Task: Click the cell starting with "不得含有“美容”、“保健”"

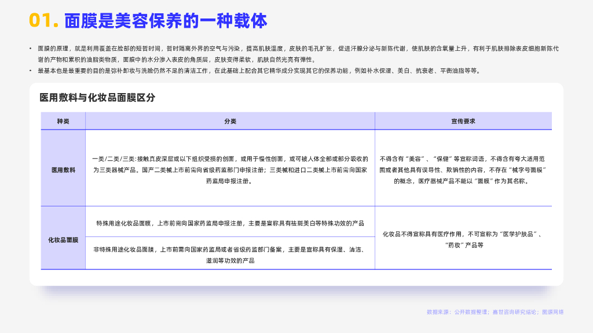Action: 463,169
